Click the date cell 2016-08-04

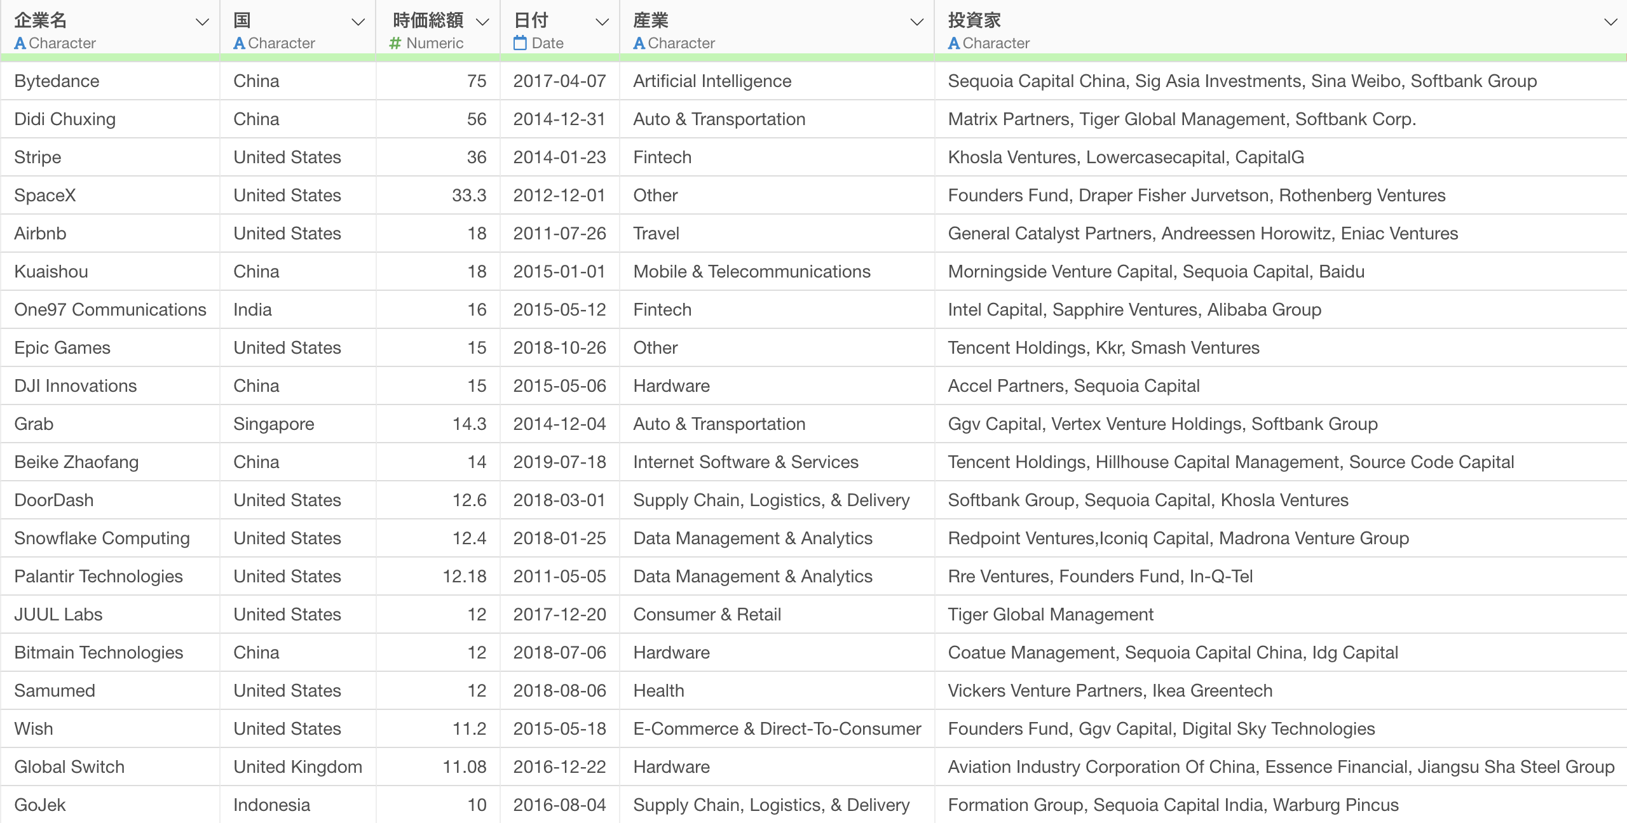coord(560,805)
